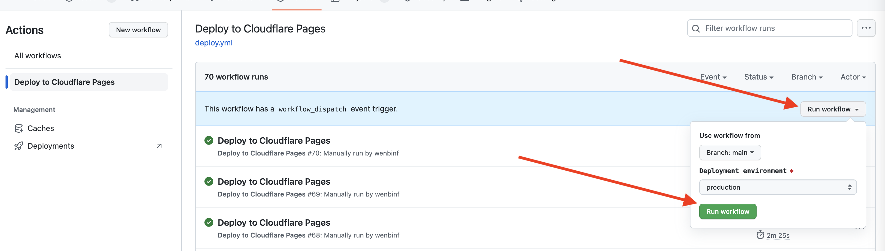Click the green Run workflow button
This screenshot has height=251, width=885.
pos(727,212)
